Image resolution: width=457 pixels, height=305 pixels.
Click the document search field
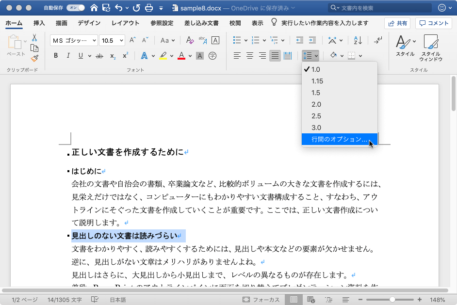[x=380, y=8]
